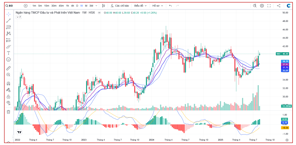Open the quick search magnifier icon
Image resolution: width=296 pixels, height=145 pixels.
[x=255, y=6]
